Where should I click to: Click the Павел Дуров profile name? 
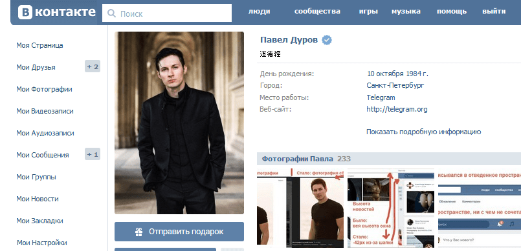click(x=289, y=40)
